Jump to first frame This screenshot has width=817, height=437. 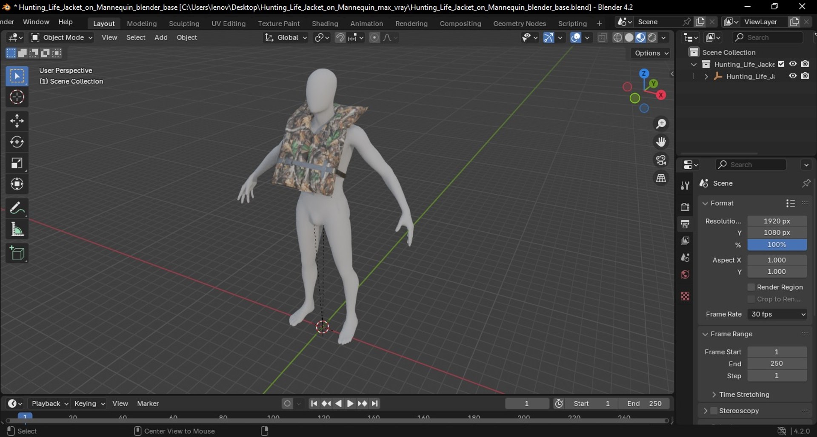point(314,403)
